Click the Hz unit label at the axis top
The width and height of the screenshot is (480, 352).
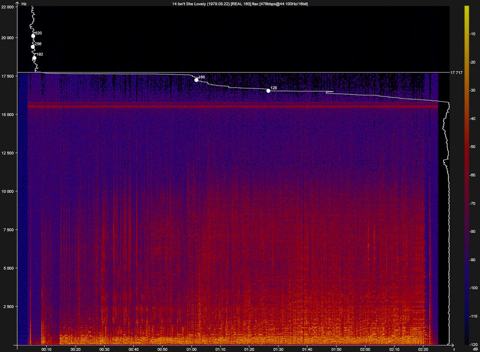point(24,4)
